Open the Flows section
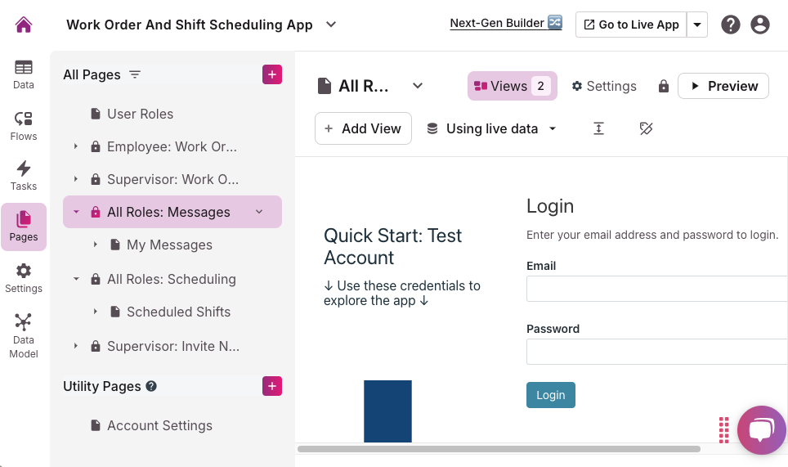 pos(24,126)
